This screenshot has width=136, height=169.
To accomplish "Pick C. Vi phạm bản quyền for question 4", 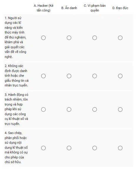I will 94,148.
